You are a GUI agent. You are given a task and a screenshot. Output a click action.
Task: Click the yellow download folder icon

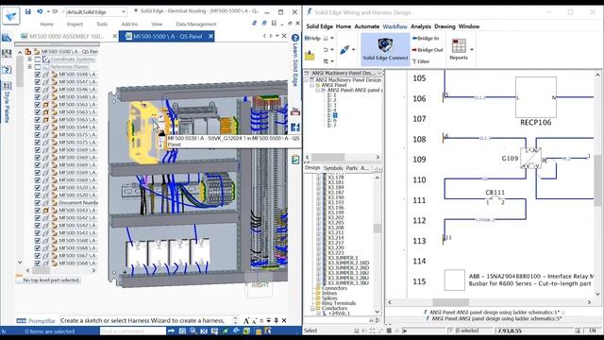(310, 56)
